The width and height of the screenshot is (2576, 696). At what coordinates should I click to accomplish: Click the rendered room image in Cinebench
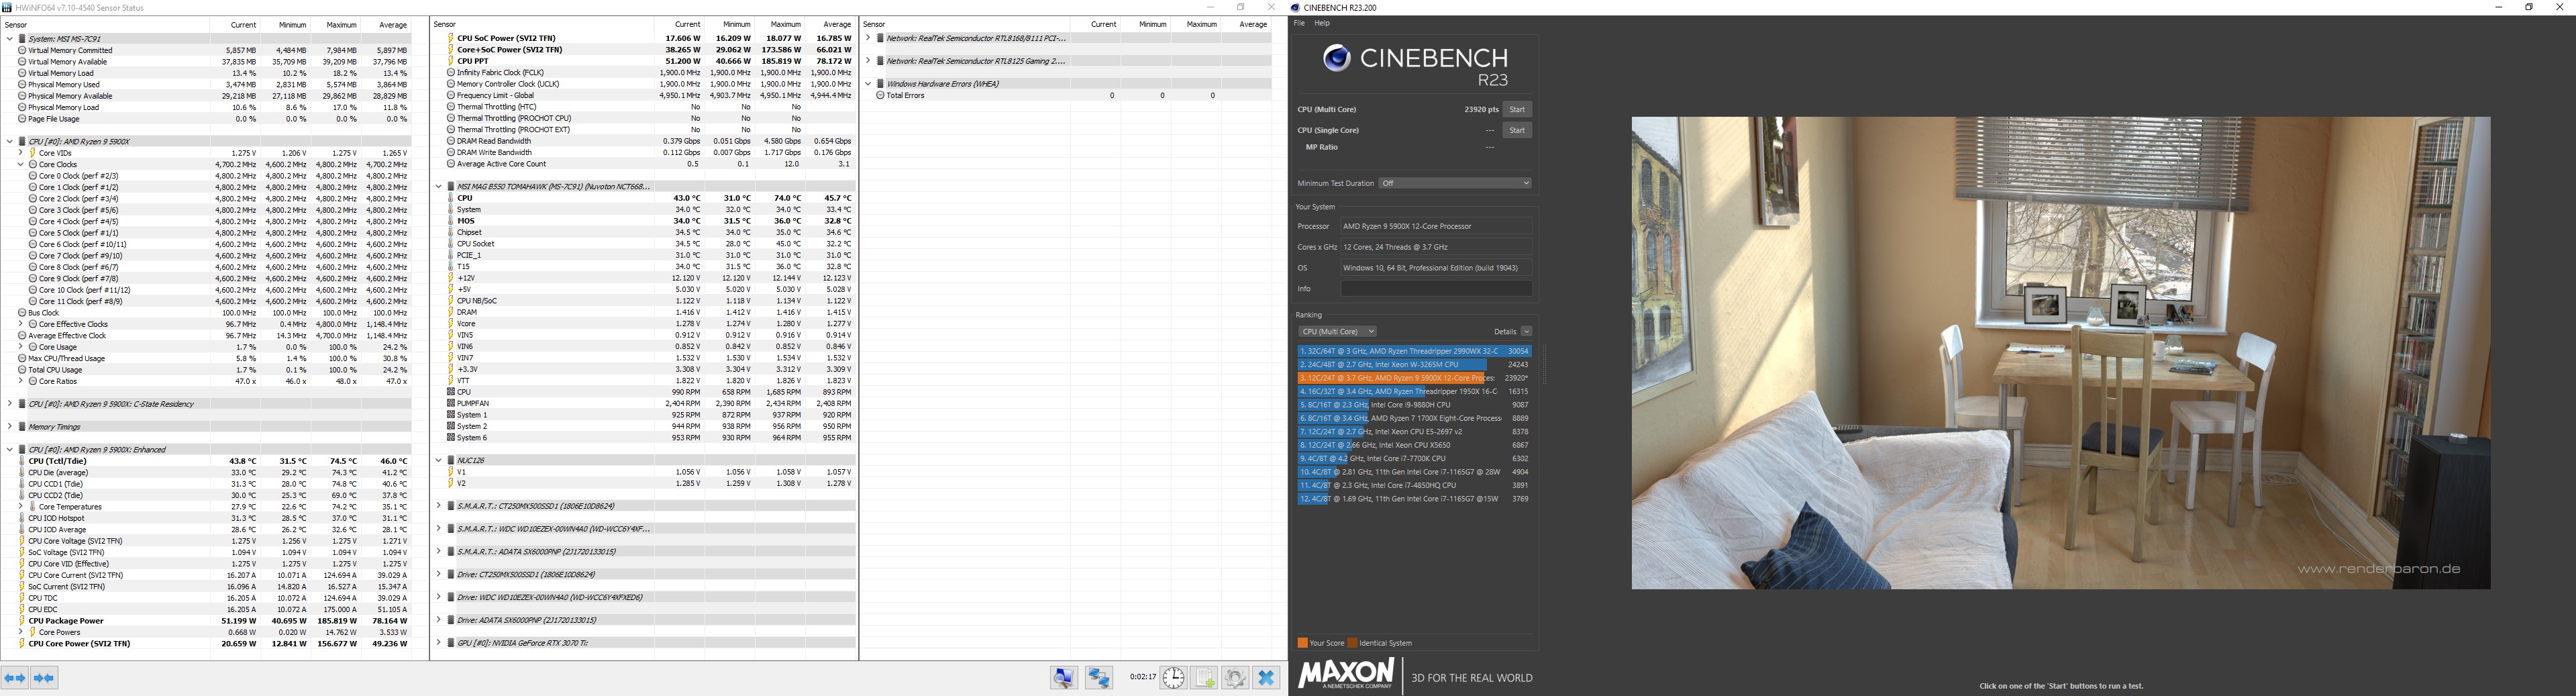click(2061, 353)
